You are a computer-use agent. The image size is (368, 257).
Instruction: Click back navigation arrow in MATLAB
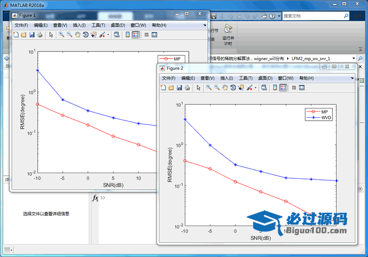pyautogui.click(x=7, y=58)
